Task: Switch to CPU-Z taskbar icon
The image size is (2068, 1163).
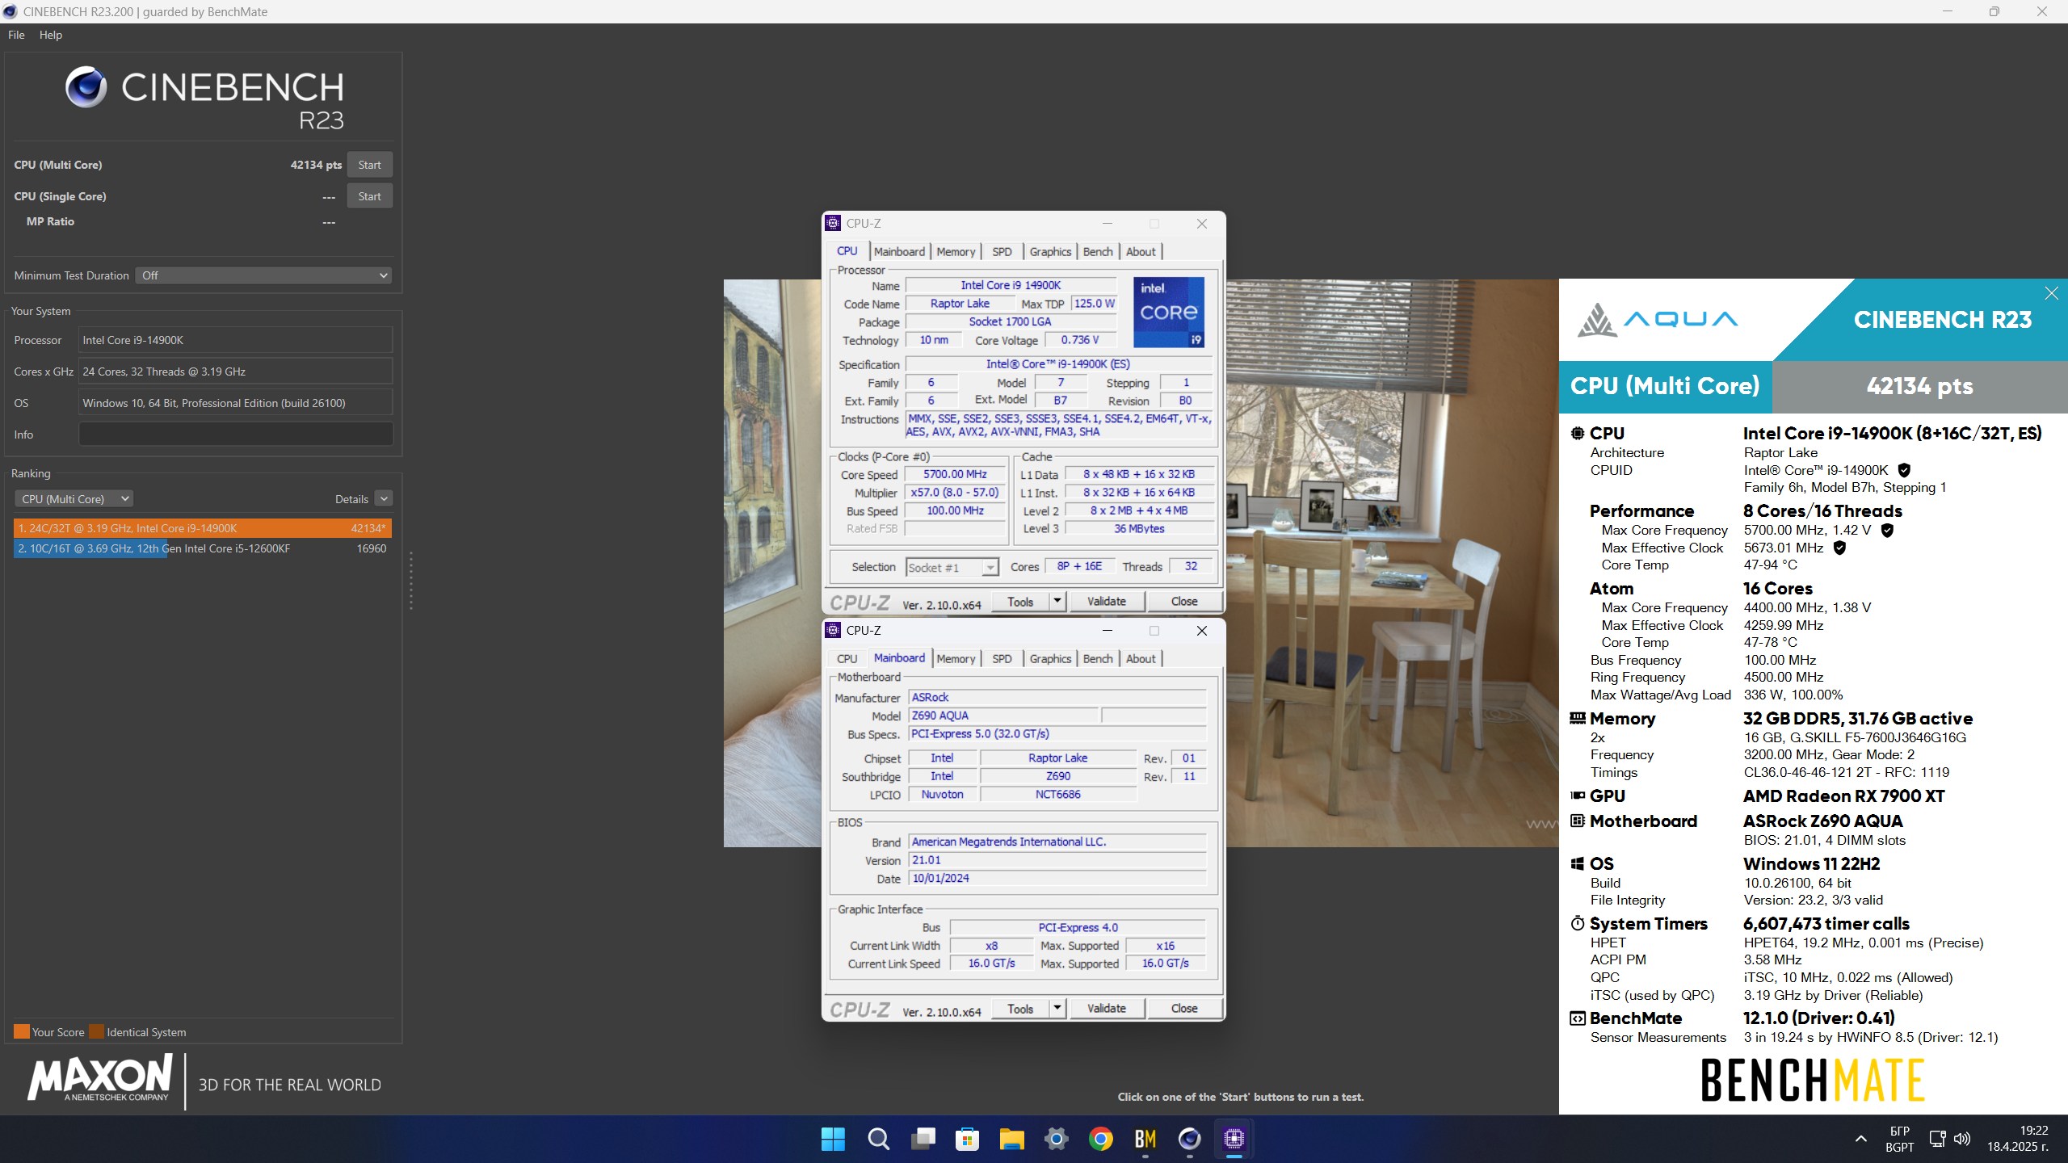Action: 1234,1139
